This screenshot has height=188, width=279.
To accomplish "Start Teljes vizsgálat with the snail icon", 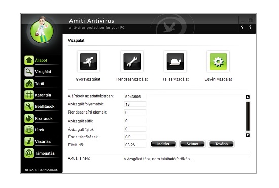I will pos(175,61).
